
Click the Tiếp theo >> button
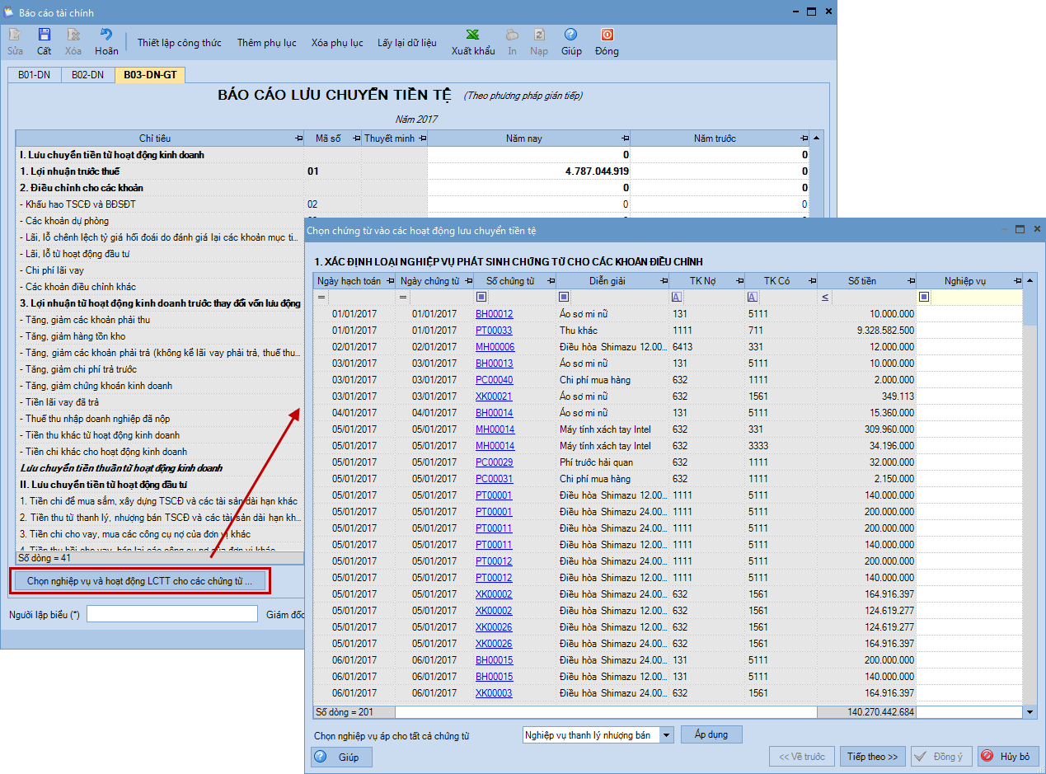(872, 757)
